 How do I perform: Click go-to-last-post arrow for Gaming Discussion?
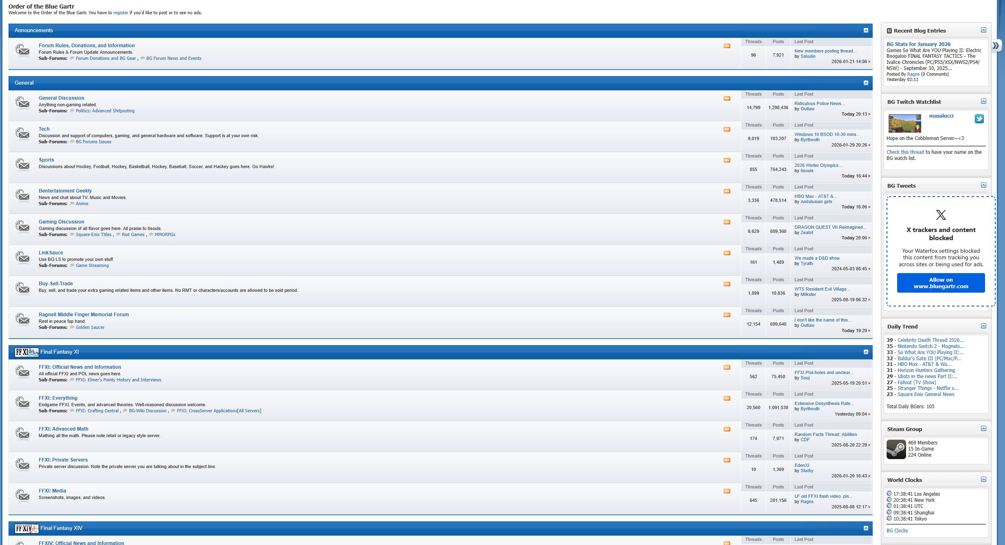pyautogui.click(x=869, y=238)
